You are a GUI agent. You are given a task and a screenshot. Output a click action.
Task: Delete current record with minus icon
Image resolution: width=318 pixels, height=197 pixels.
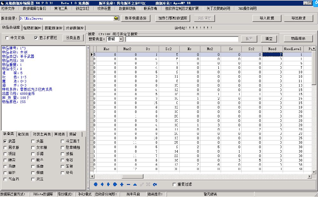point(128,184)
